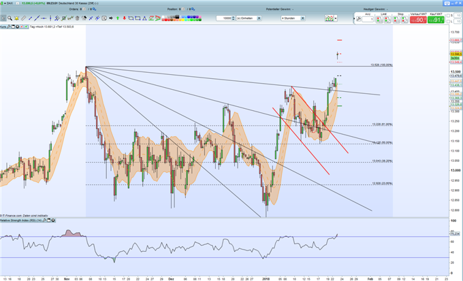
Task: Select the red down arrow marker
Action: pos(125,18)
